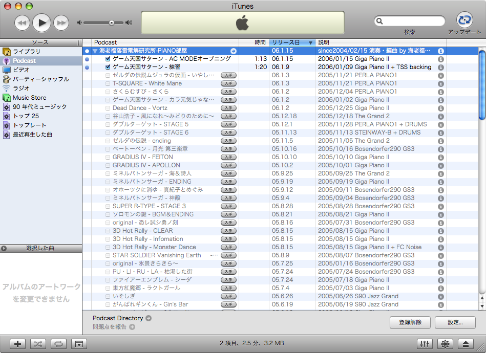Toggle checkbox for SUPER R-TYPE - STAGE 3
The height and width of the screenshot is (353, 486).
click(108, 206)
